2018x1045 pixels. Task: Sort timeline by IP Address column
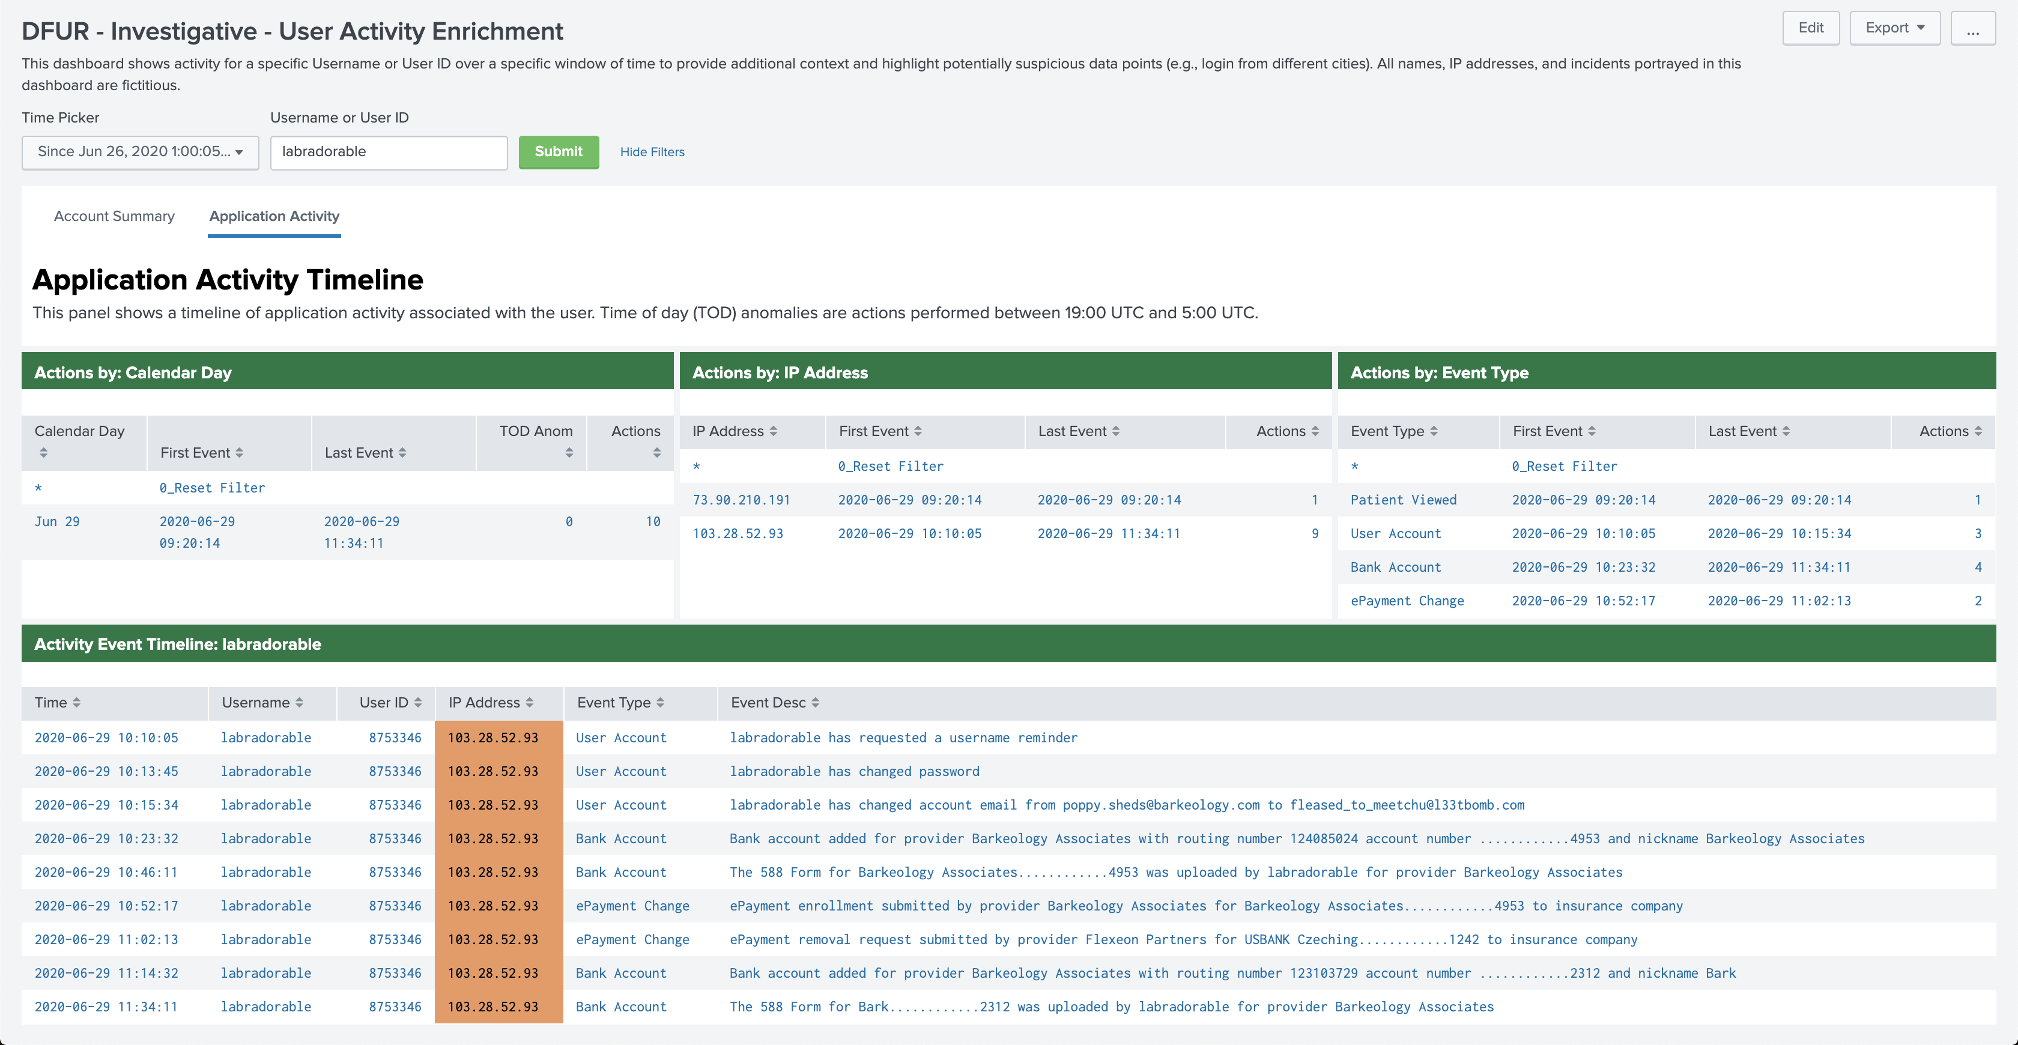pos(530,703)
